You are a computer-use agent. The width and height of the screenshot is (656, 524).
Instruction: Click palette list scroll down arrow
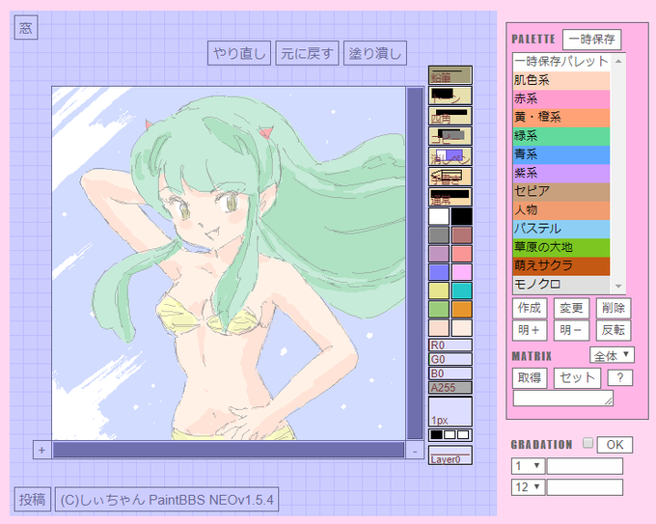point(618,287)
